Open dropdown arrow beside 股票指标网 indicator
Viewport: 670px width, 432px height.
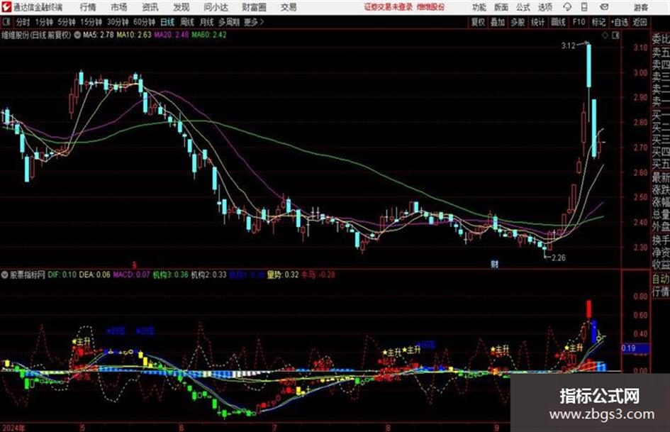click(x=4, y=275)
